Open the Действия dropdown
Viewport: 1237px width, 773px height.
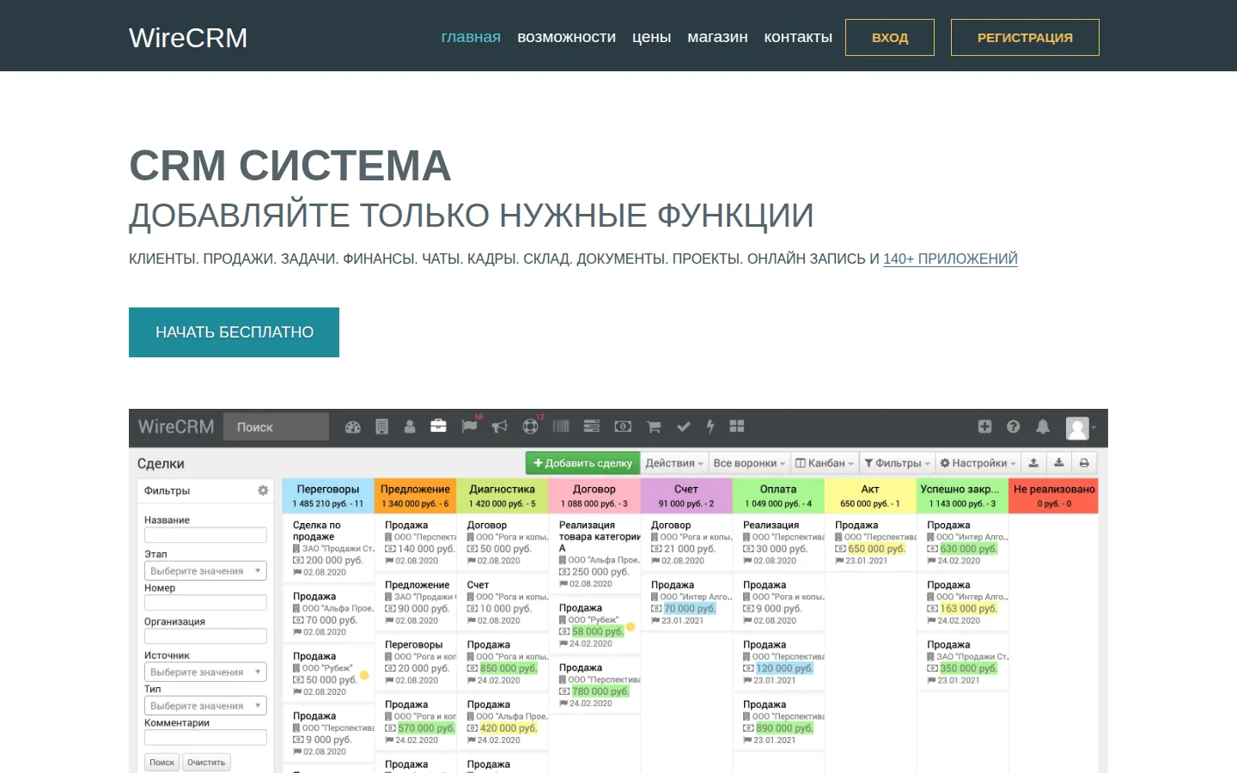point(674,463)
